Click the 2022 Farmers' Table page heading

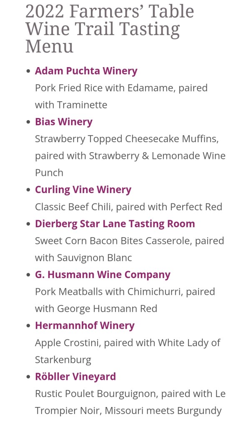pos(109,28)
